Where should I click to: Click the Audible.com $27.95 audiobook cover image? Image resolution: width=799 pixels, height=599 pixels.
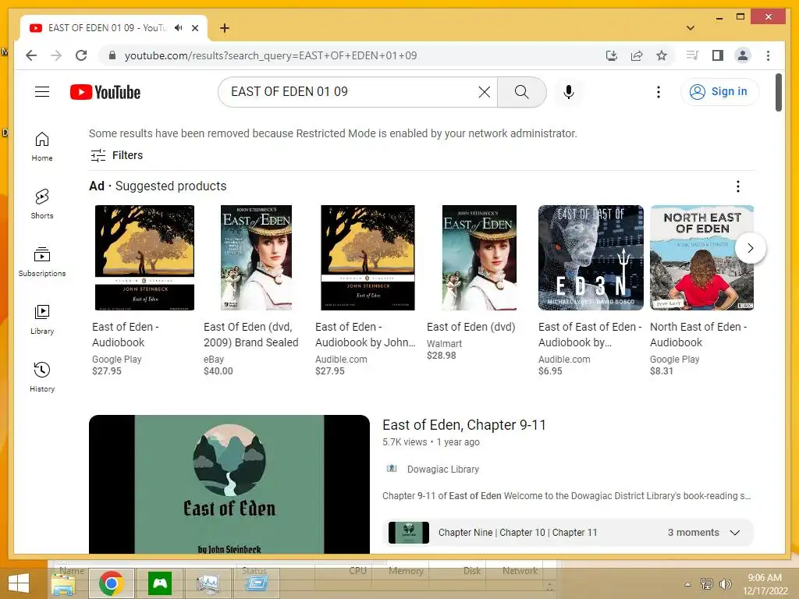pyautogui.click(x=368, y=257)
